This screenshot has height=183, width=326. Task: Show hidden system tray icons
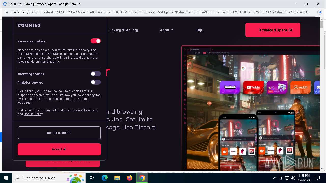coord(275,178)
